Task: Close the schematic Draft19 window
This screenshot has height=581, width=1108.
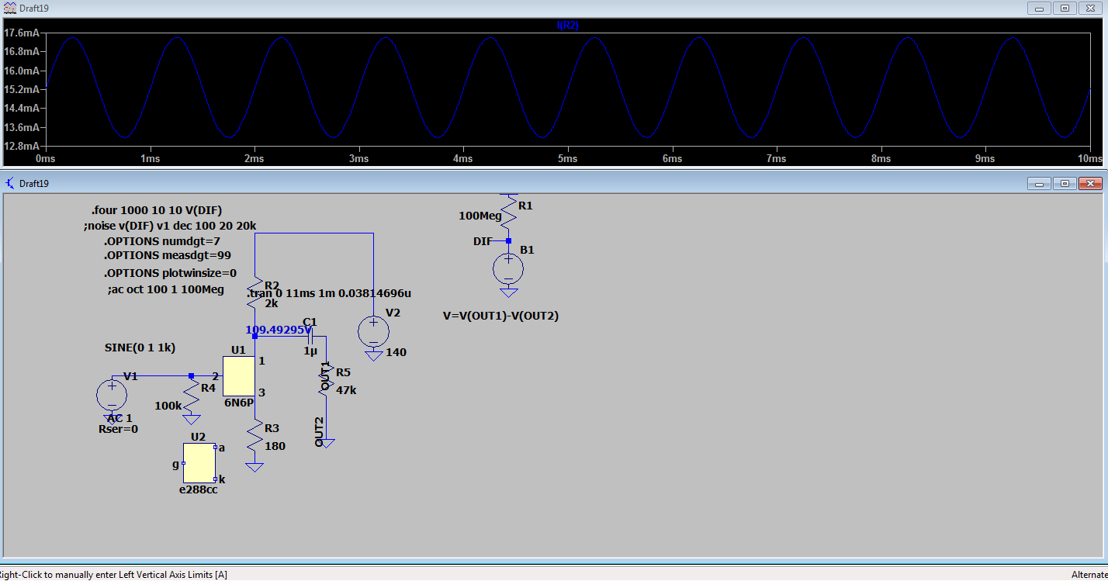Action: (1091, 183)
